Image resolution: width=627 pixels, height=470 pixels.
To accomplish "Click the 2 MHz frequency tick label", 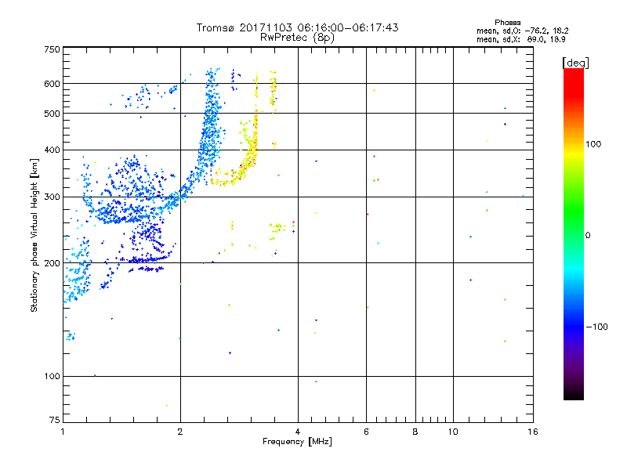I will pyautogui.click(x=180, y=432).
